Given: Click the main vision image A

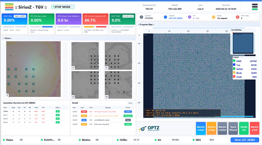Looking at the screenshot, I should click(33, 69).
